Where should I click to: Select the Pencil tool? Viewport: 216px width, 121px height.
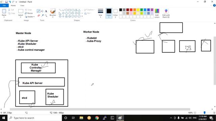(x=38, y=11)
